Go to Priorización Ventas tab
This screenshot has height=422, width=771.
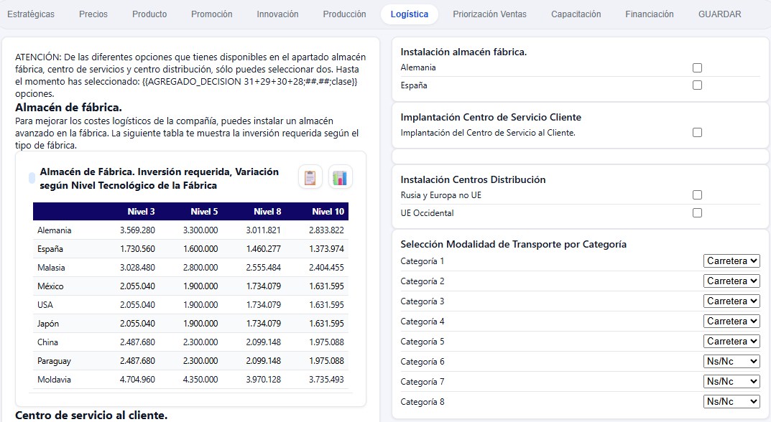[490, 14]
